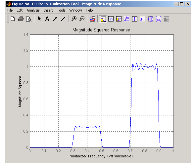Screen dimensions: 191x163
Task: Open the Analysis menu
Action: (x=33, y=10)
